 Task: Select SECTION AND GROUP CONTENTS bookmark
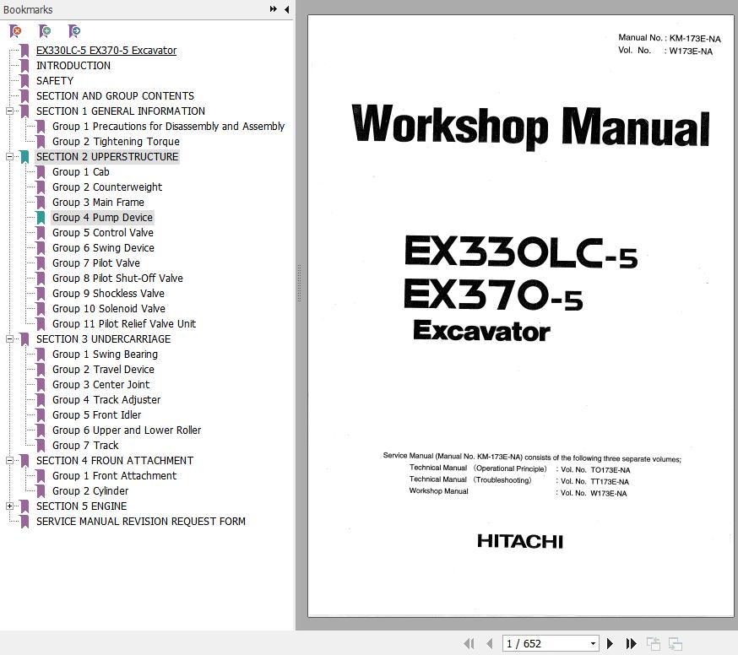pyautogui.click(x=116, y=96)
